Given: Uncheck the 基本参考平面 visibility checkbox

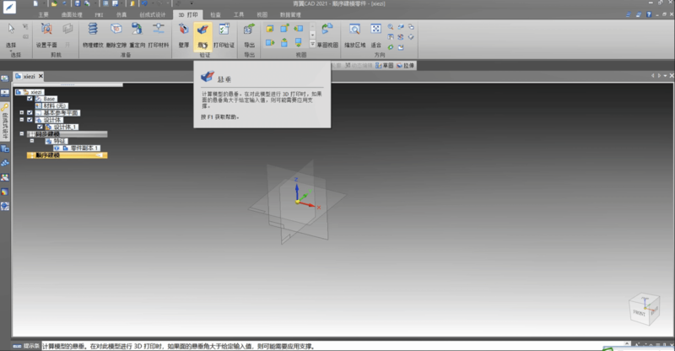Looking at the screenshot, I should tap(30, 112).
